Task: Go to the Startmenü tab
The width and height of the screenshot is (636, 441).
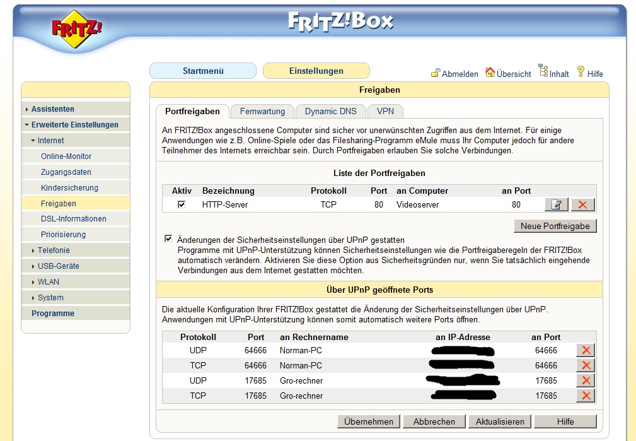Action: tap(203, 71)
